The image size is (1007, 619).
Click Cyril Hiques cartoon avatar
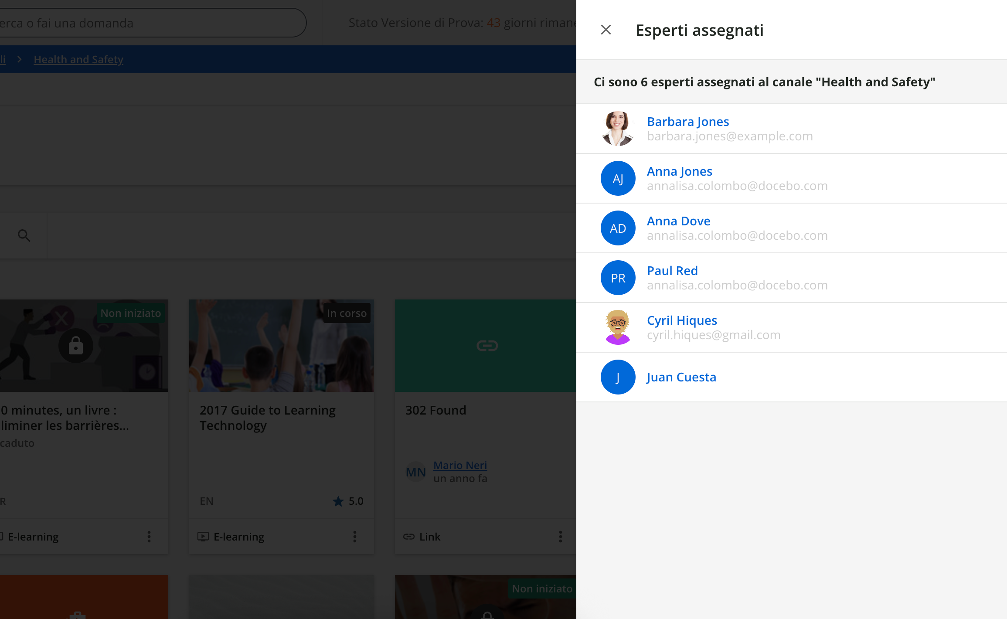click(617, 327)
